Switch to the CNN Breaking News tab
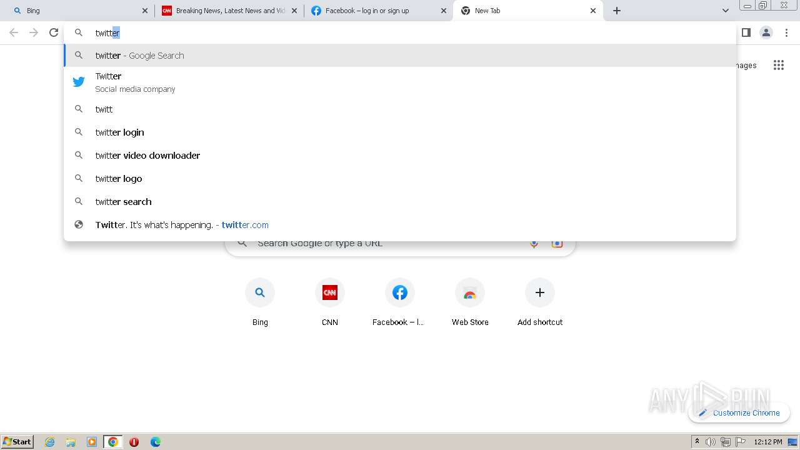 pos(229,11)
